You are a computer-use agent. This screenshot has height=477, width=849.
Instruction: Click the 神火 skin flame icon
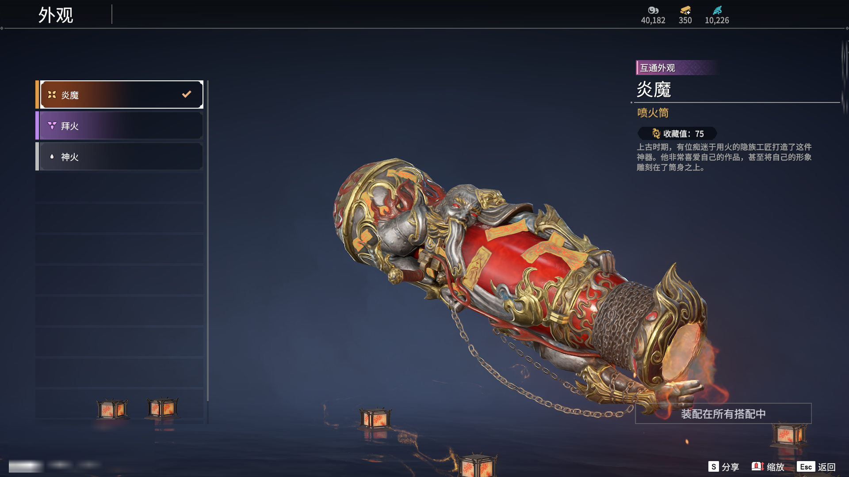52,156
